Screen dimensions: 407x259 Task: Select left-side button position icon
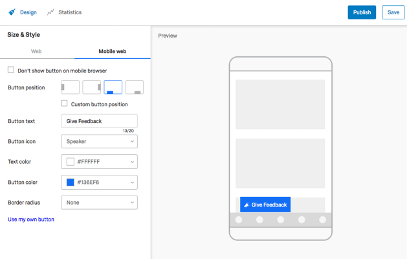(x=70, y=87)
